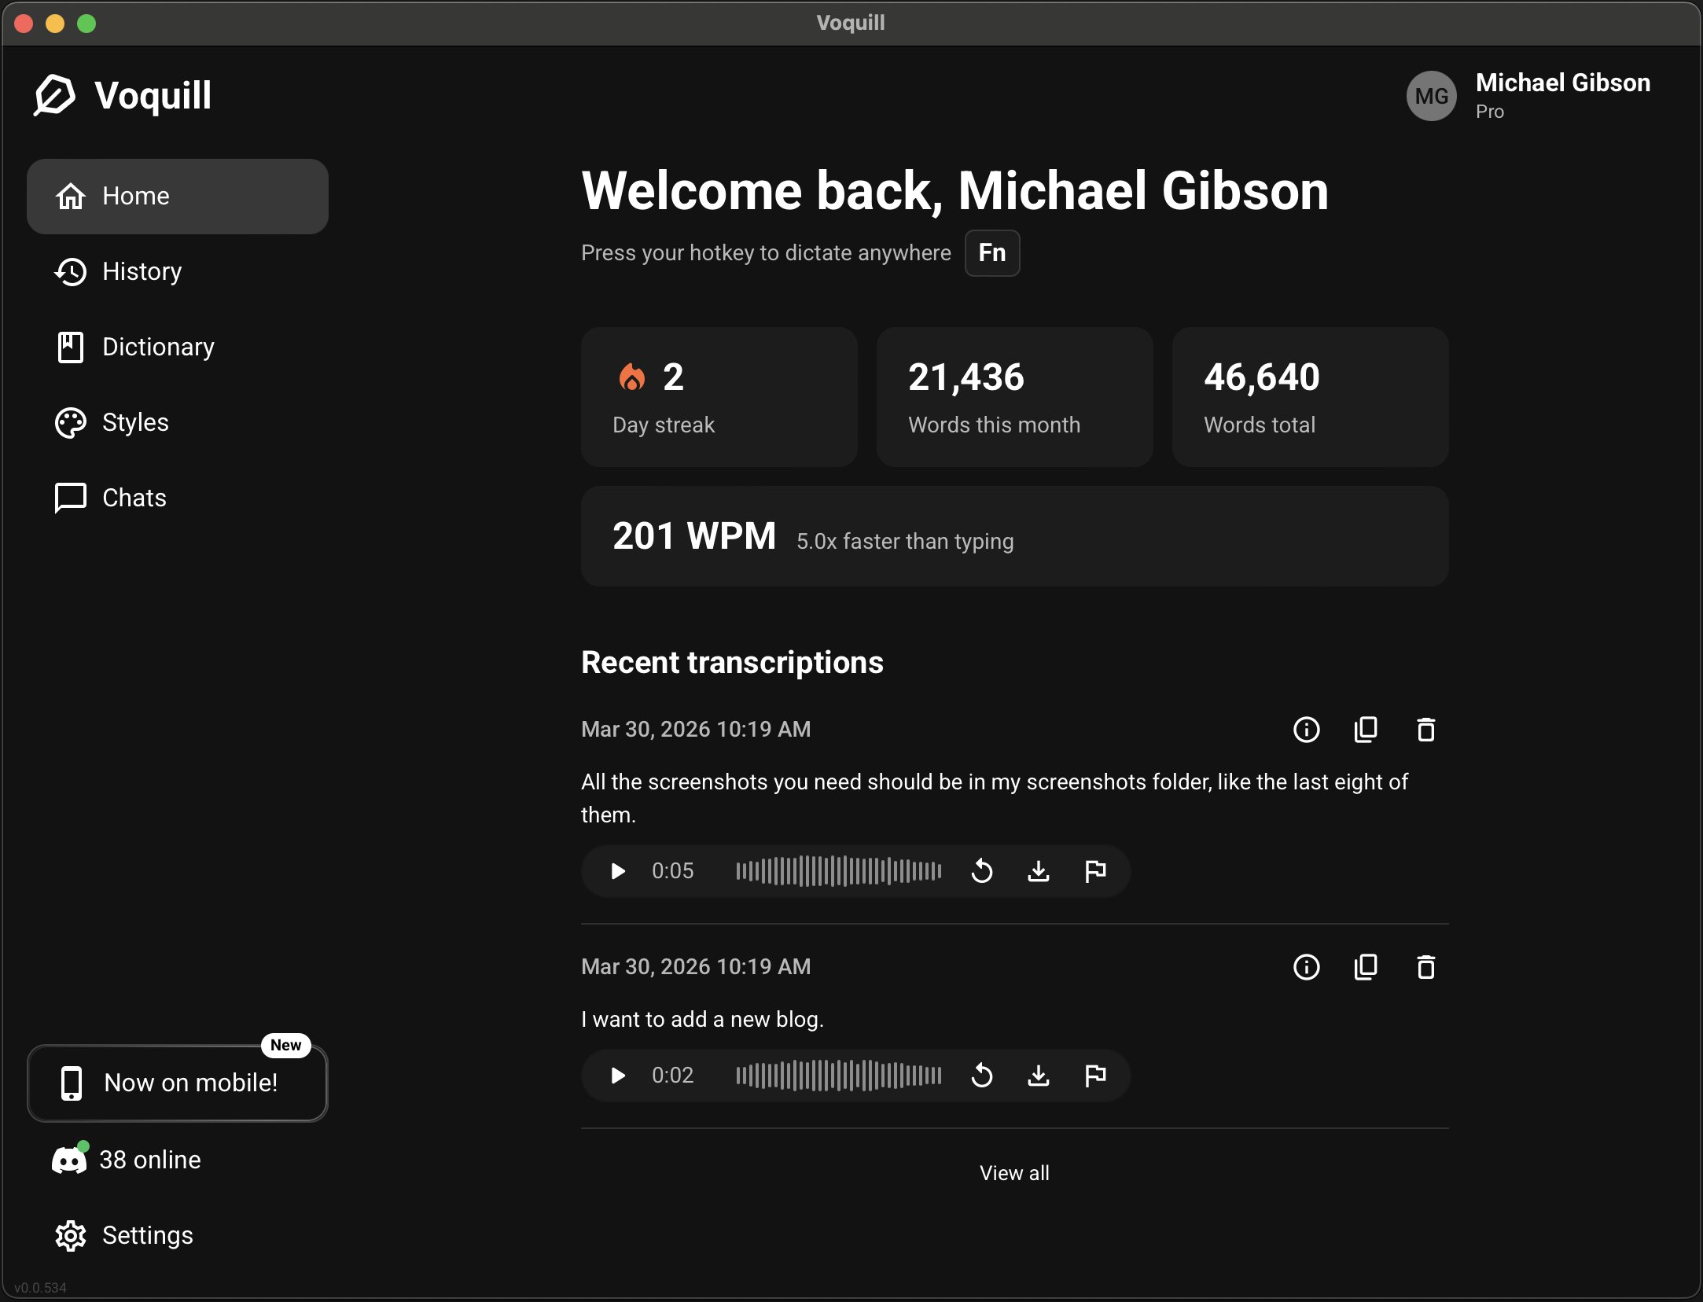Viewport: 1703px width, 1302px height.
Task: Open the Dictionary panel
Action: pos(157,347)
